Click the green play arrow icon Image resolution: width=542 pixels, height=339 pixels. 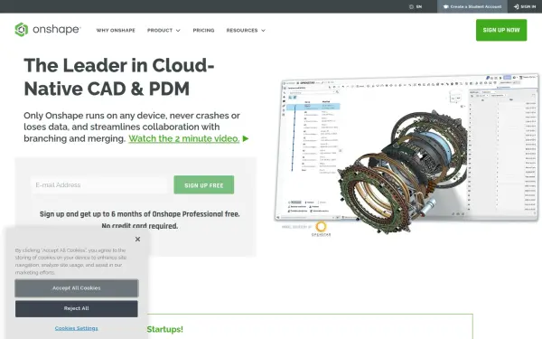pyautogui.click(x=246, y=138)
